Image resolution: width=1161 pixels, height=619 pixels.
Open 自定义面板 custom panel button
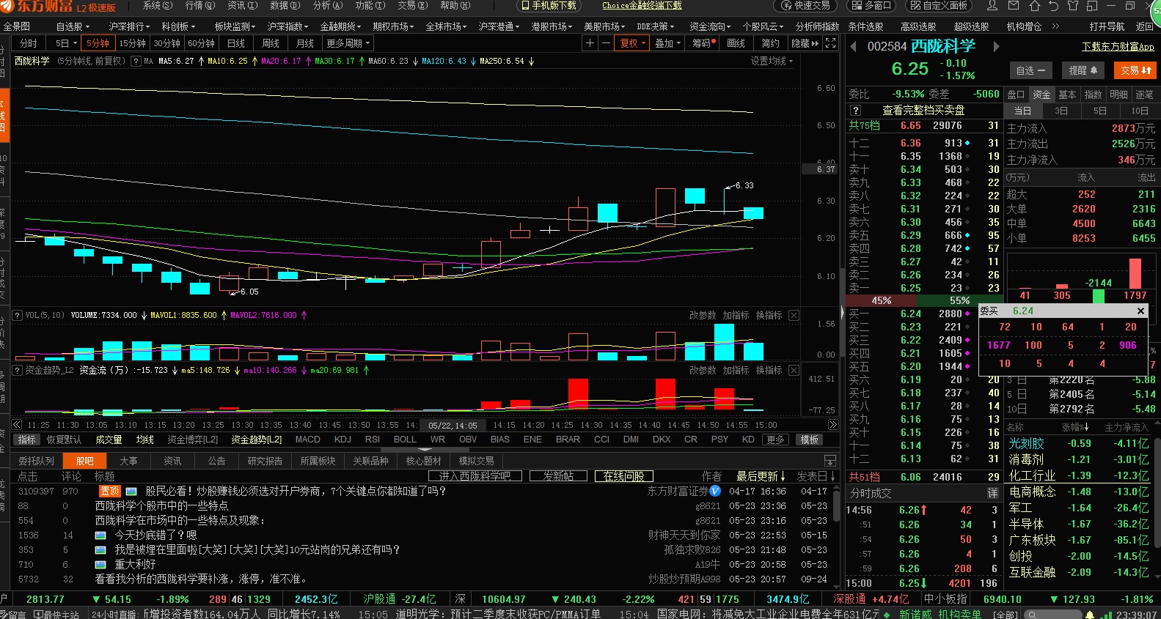[940, 6]
